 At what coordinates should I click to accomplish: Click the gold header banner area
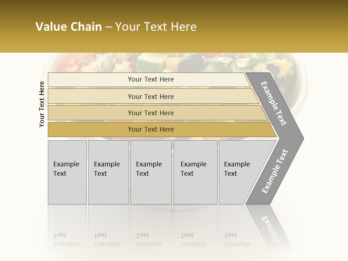pos(174,26)
